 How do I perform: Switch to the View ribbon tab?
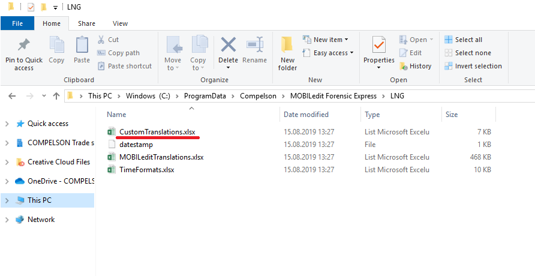[120, 23]
